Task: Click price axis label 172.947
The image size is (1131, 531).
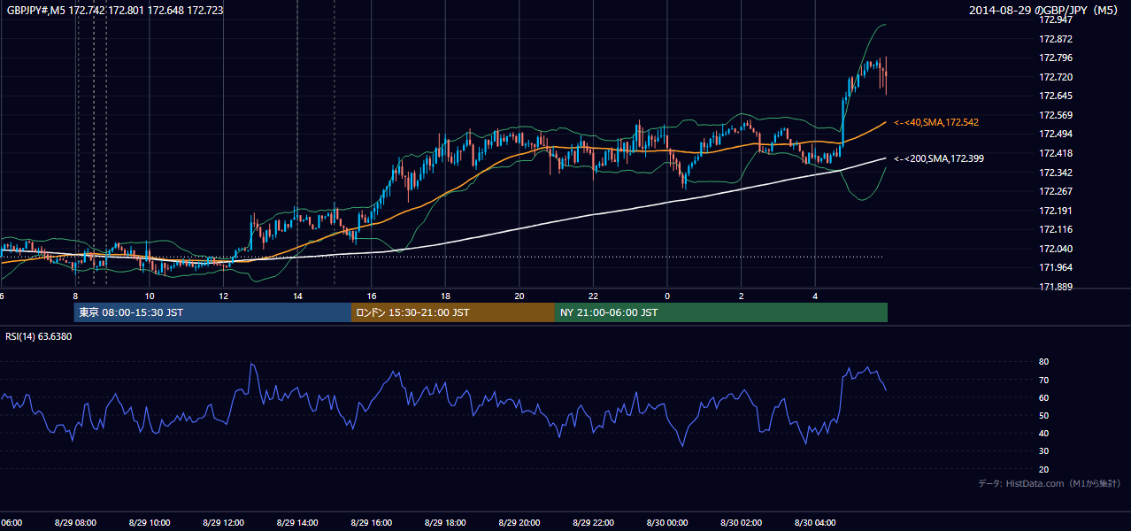Action: click(x=1056, y=19)
